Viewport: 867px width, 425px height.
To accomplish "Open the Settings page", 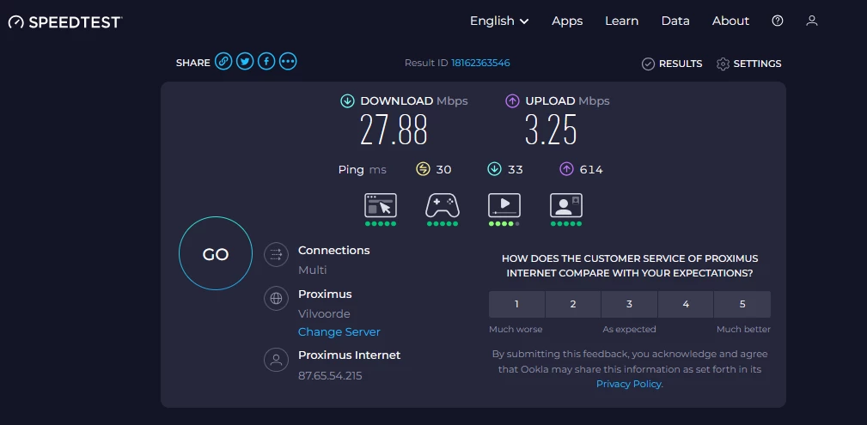I will 748,64.
